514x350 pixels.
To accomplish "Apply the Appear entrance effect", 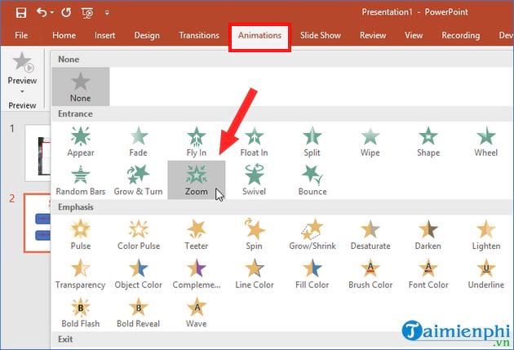I will [x=81, y=141].
